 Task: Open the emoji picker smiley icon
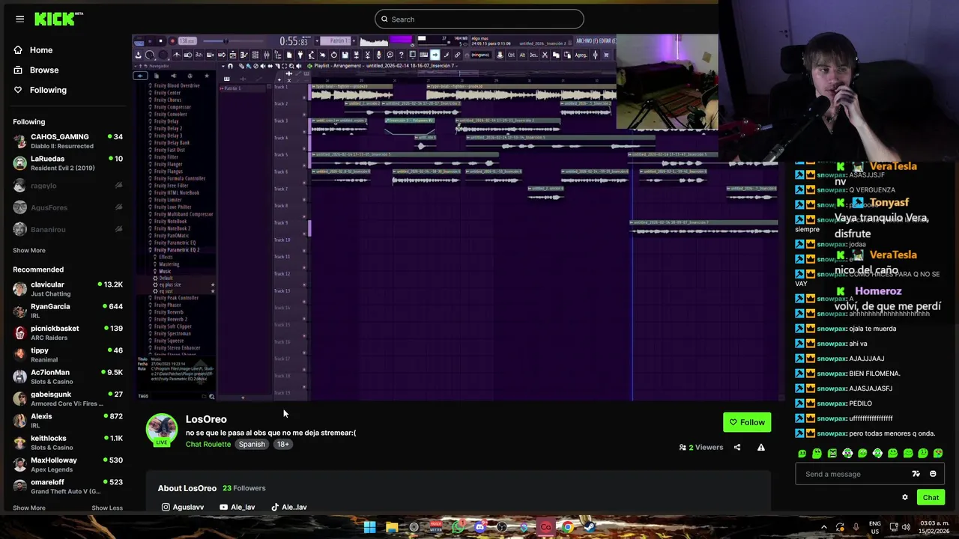(x=933, y=474)
